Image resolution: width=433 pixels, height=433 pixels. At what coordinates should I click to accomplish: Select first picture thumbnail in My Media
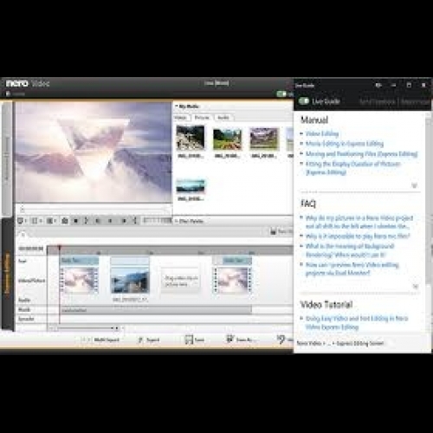tap(191, 138)
